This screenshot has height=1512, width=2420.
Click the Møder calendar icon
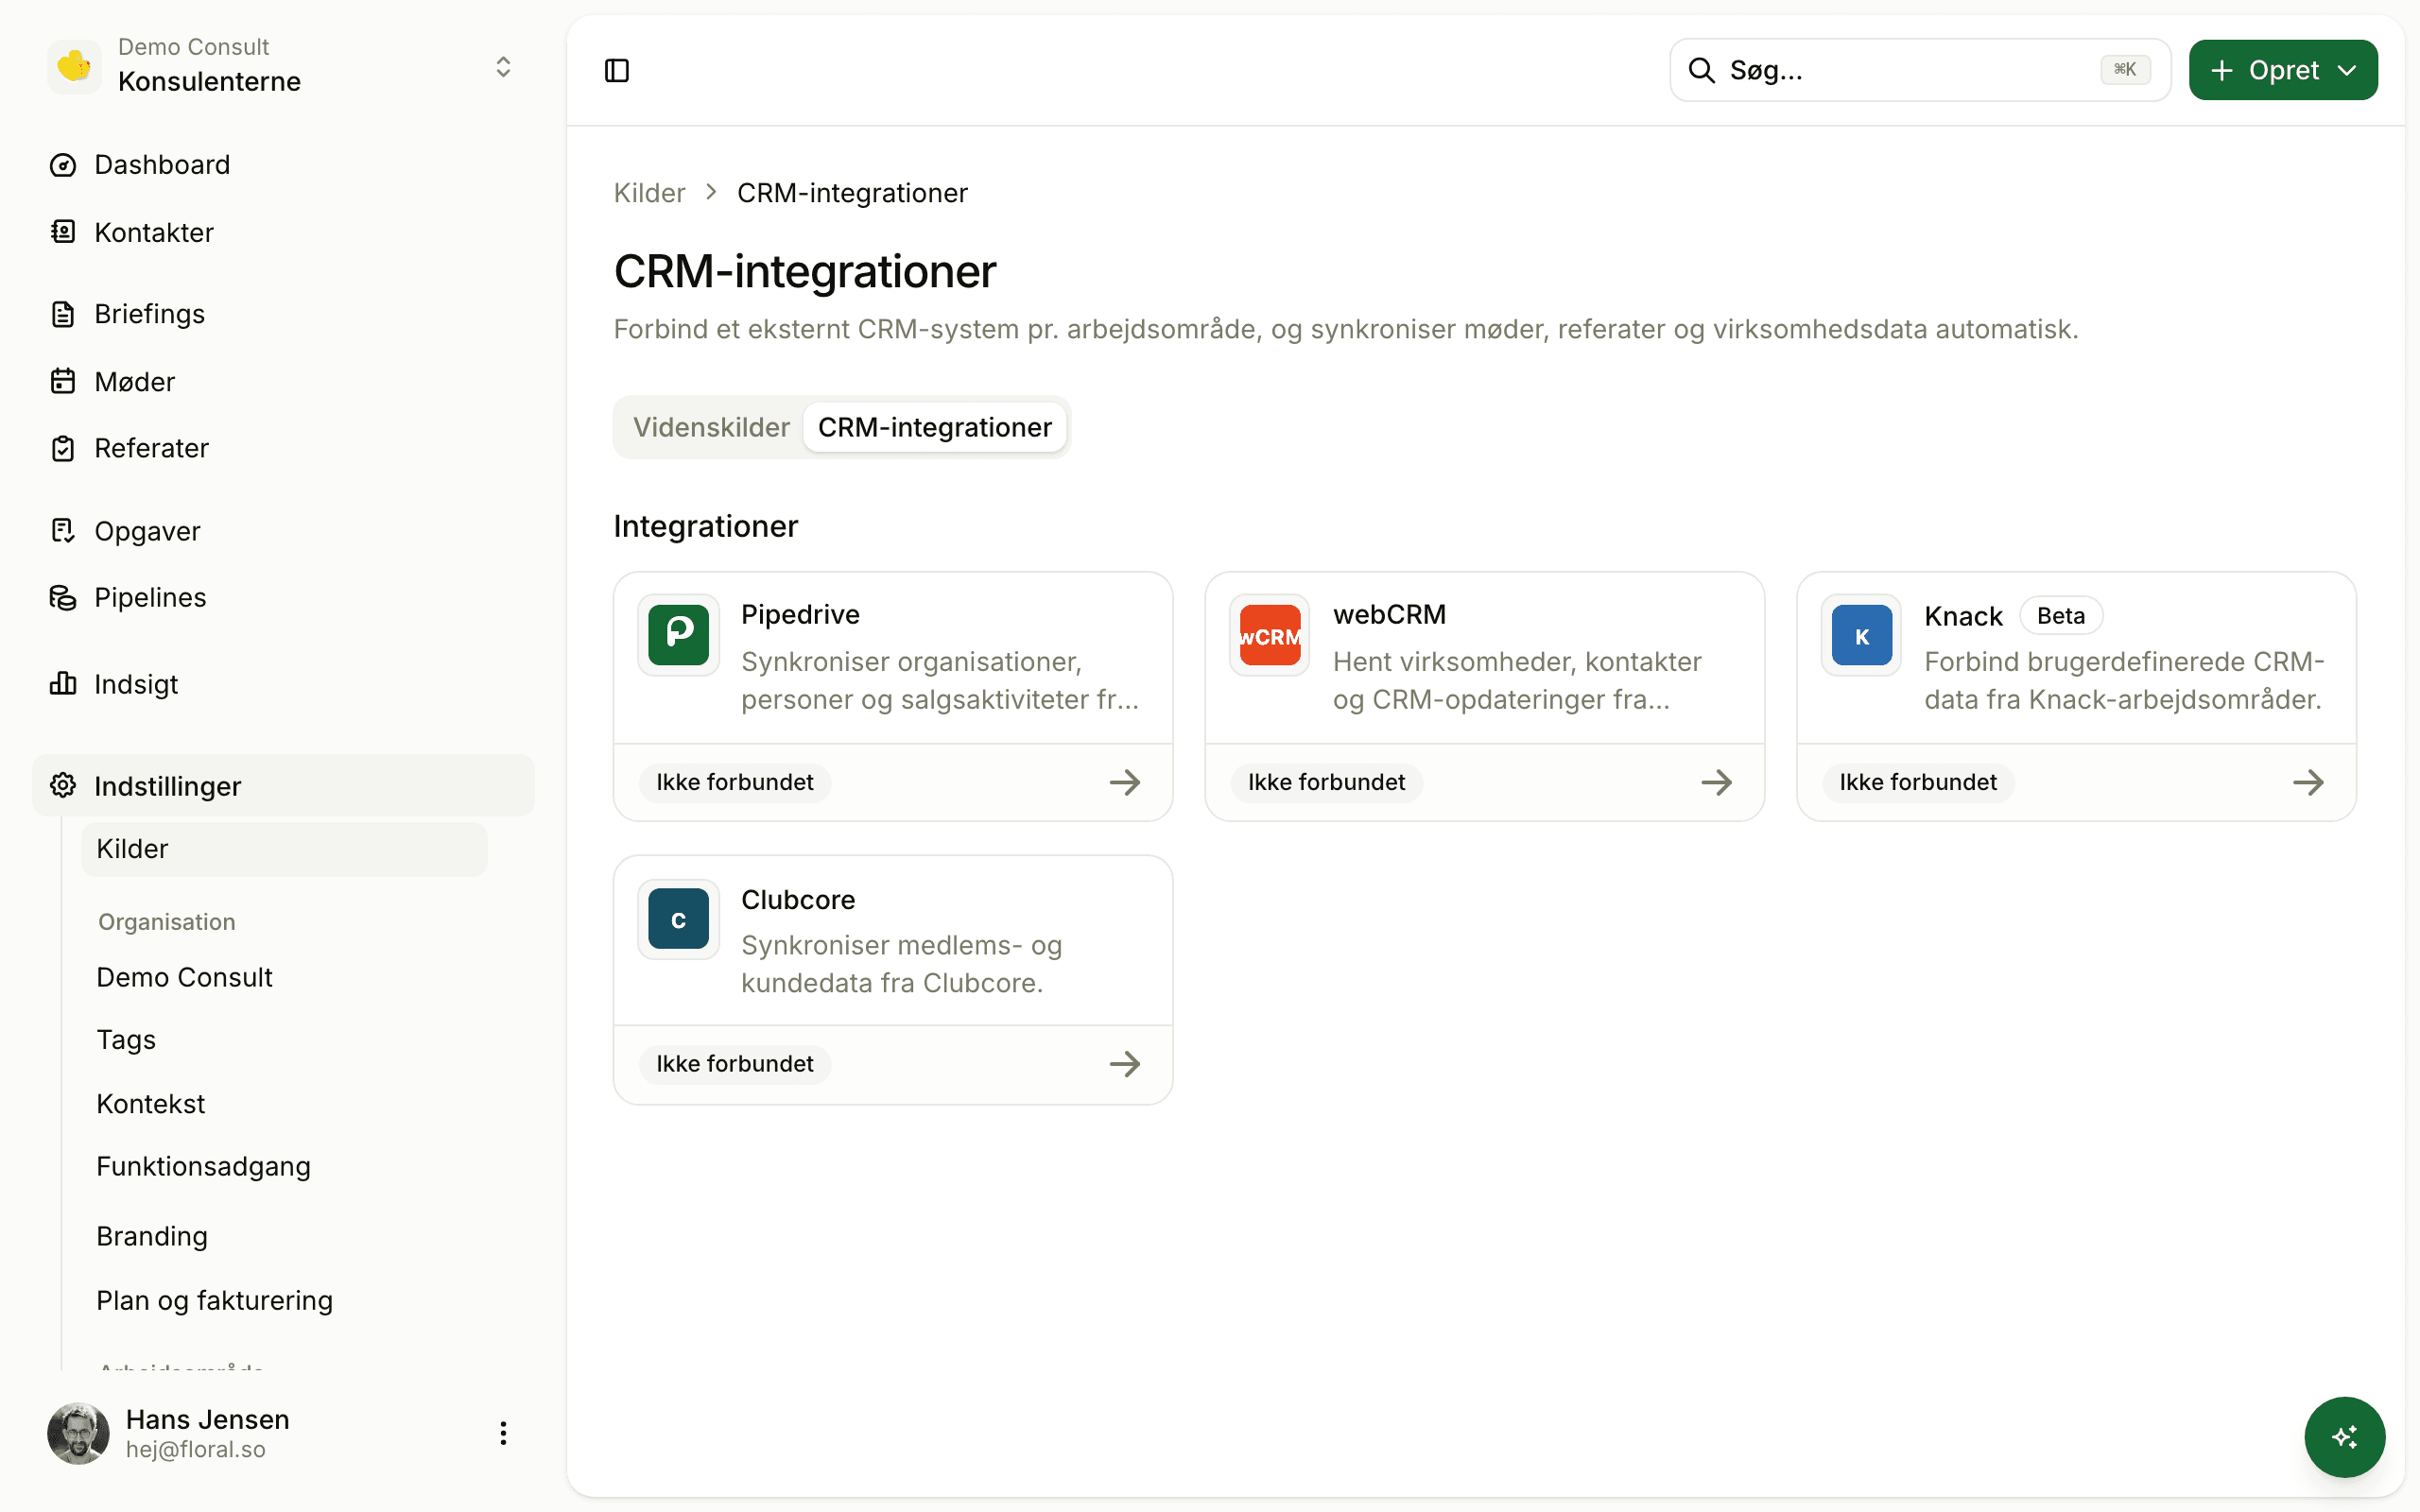[63, 381]
